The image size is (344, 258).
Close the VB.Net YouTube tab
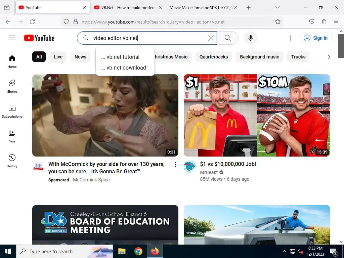click(160, 7)
